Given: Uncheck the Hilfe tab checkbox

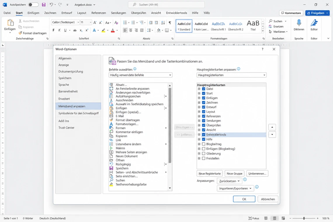Looking at the screenshot, I should [x=204, y=139].
